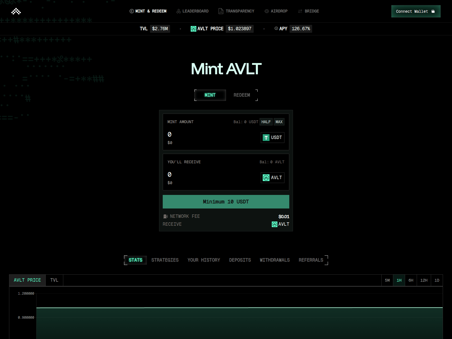
Task: Select the YOUR HISTORY tab
Action: click(204, 260)
